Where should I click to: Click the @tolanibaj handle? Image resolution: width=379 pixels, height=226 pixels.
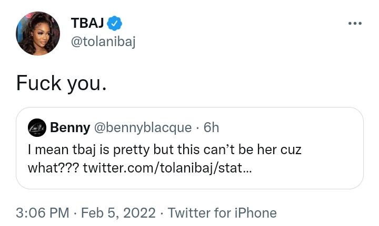pos(103,42)
